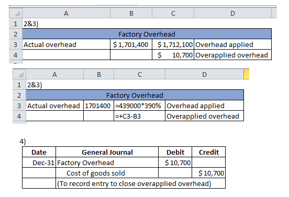Click Overhead applied cell in top spreadsheet

point(232,44)
